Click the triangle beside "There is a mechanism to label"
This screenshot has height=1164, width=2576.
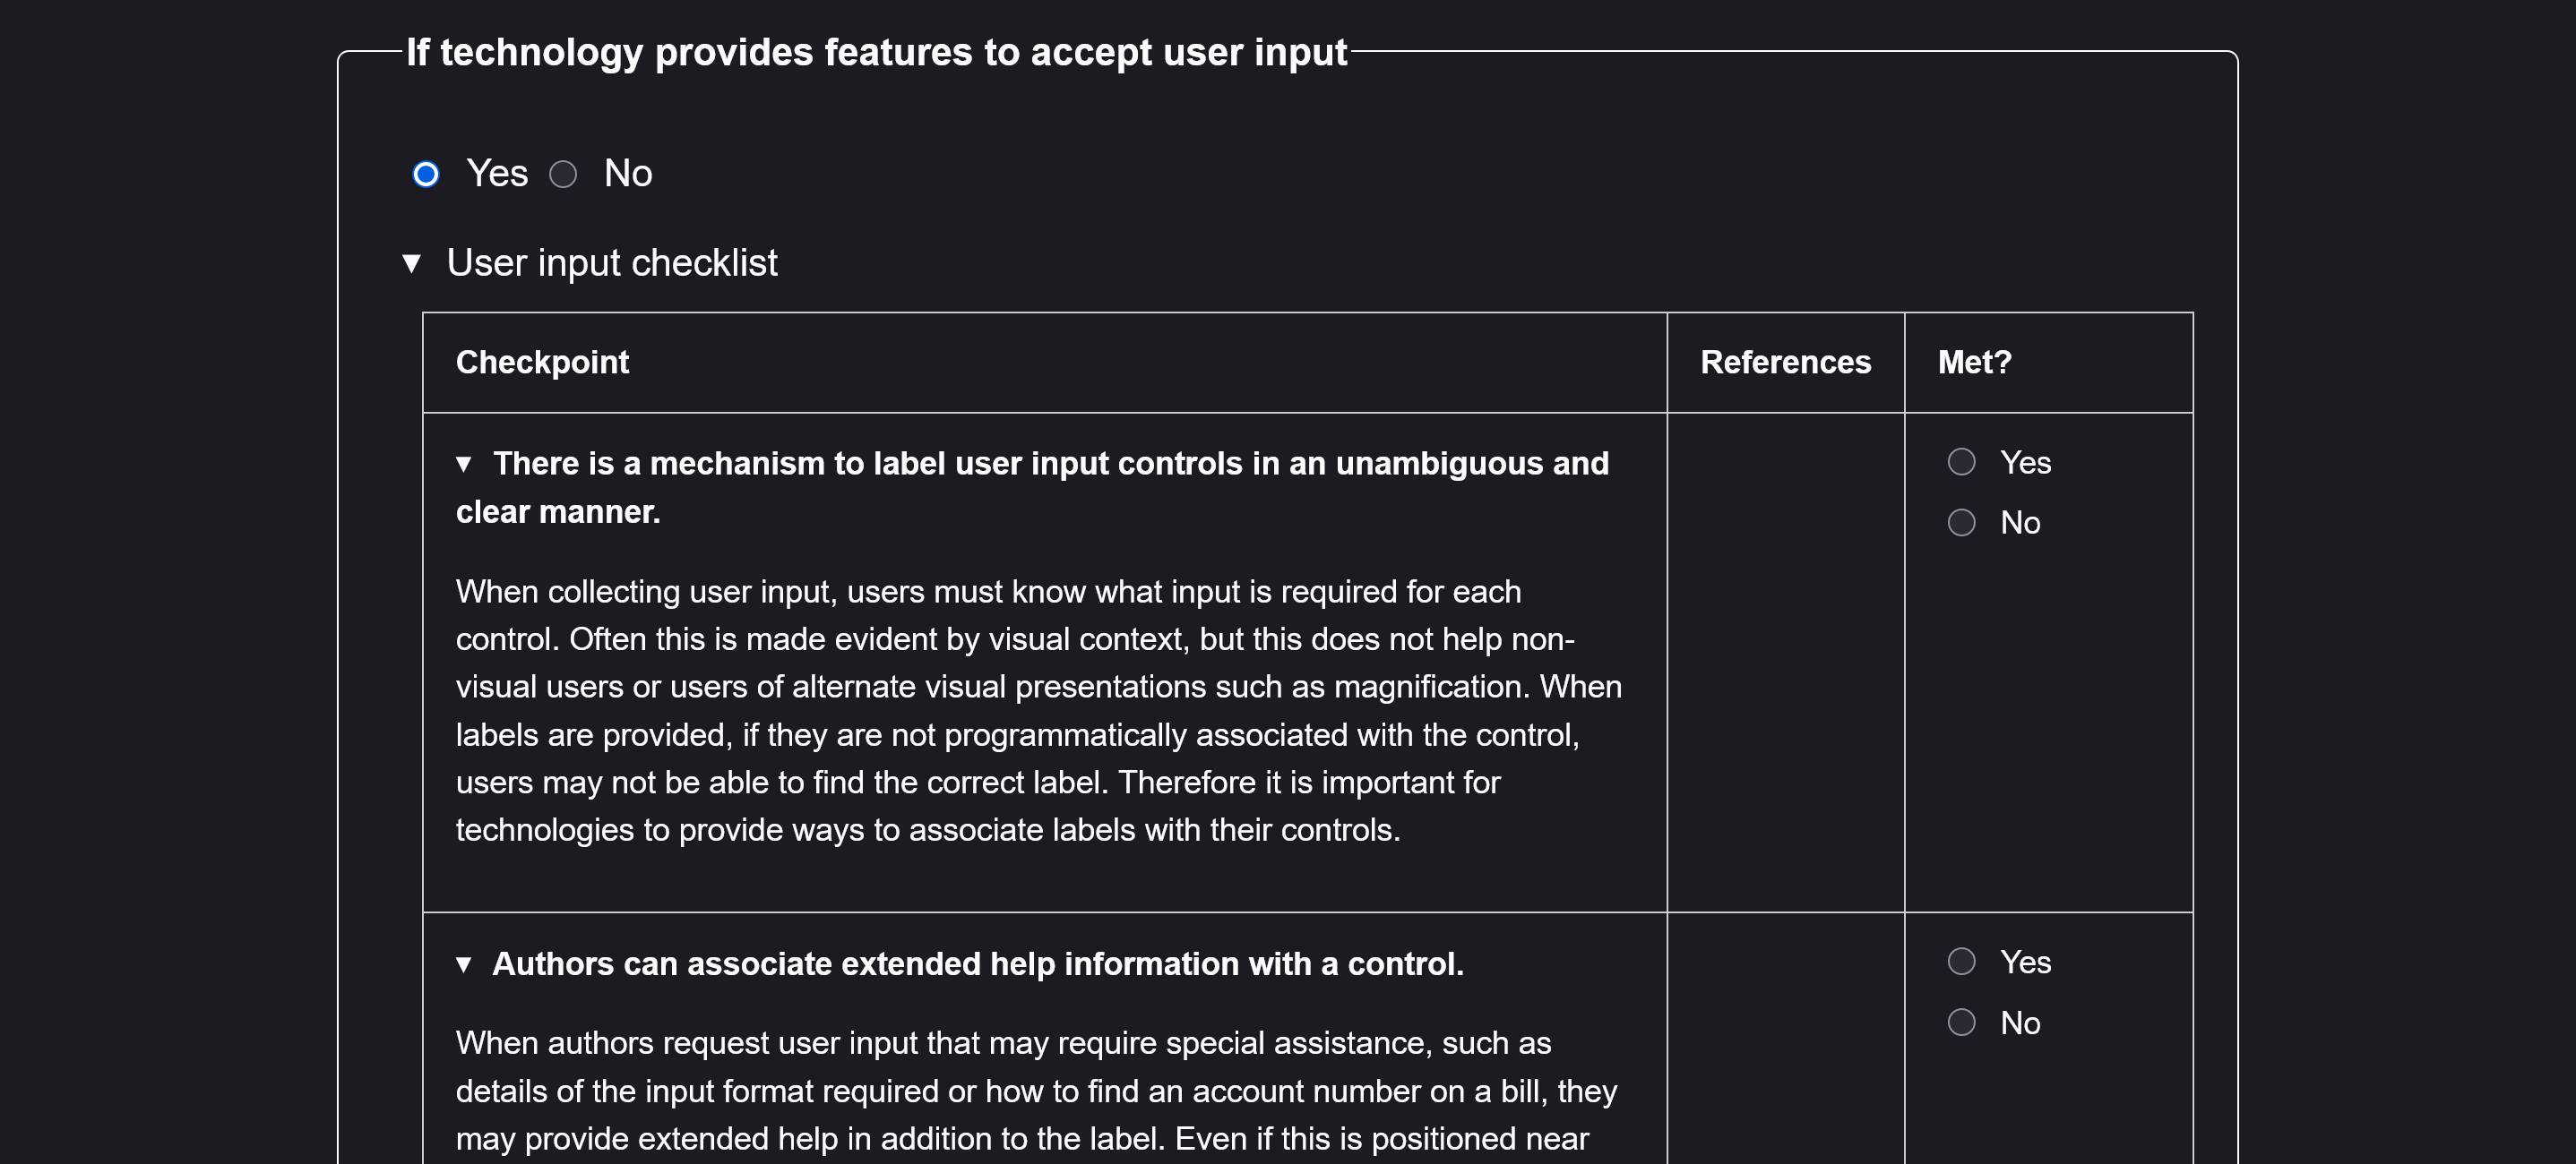point(465,463)
